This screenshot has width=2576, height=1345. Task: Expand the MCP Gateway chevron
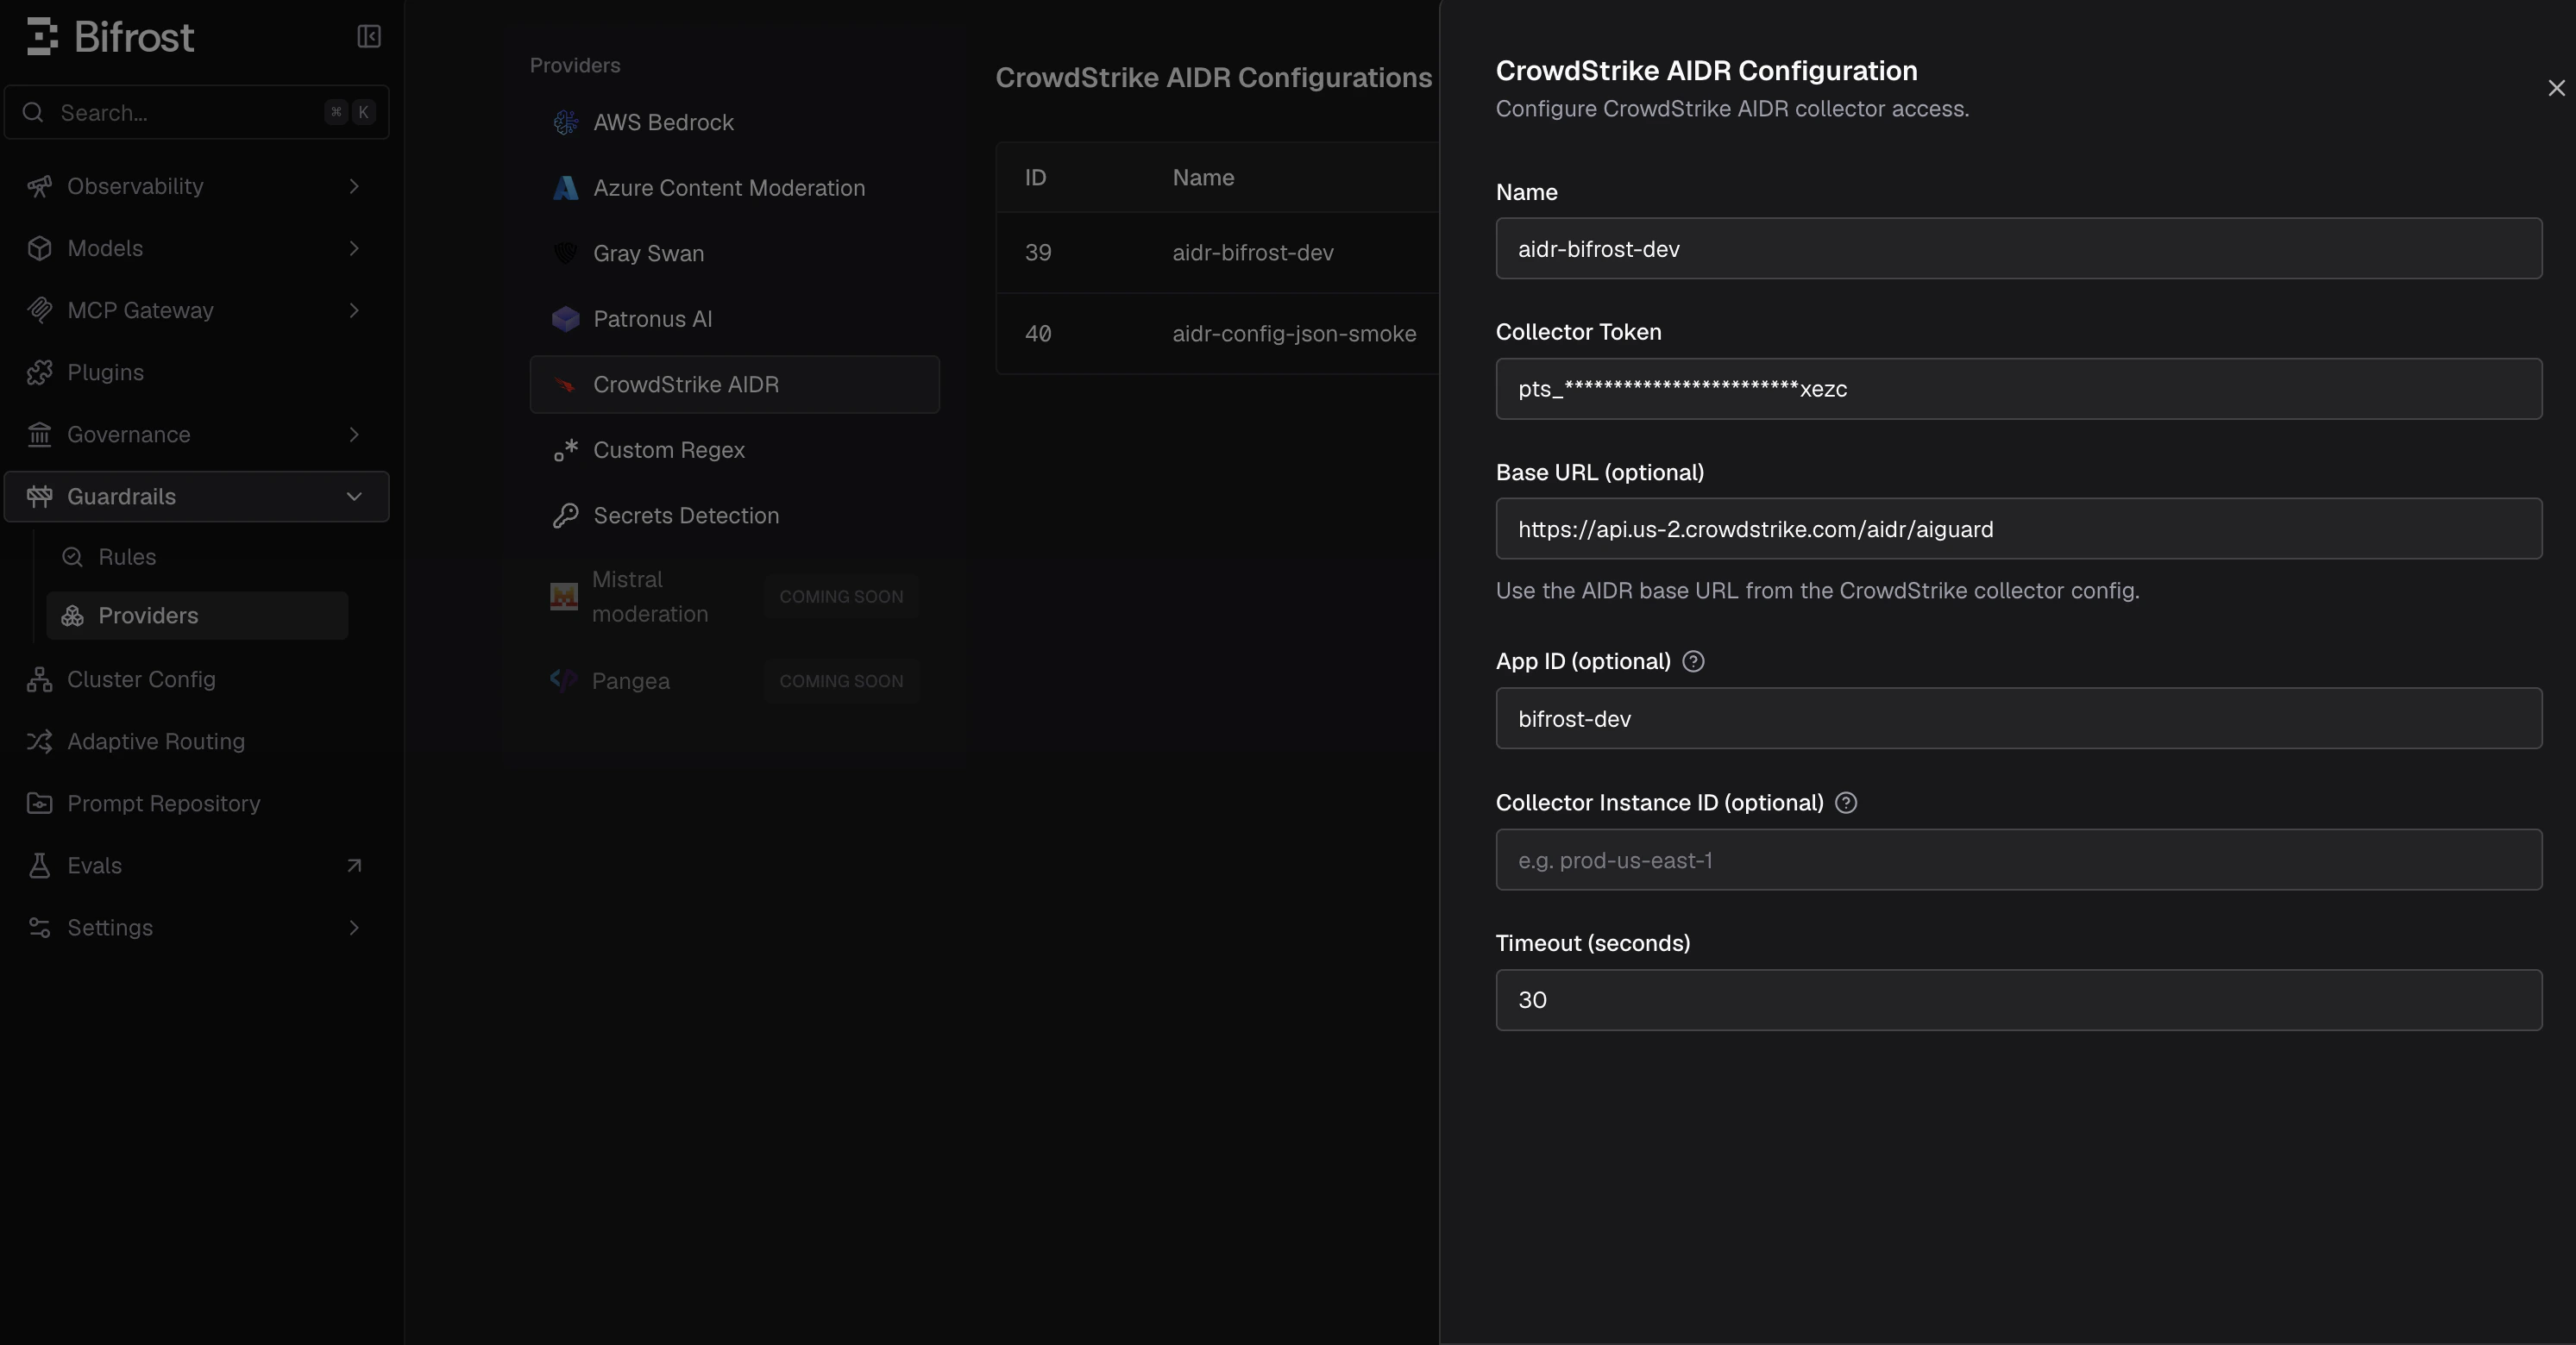click(354, 310)
